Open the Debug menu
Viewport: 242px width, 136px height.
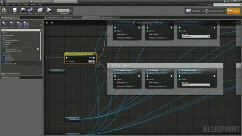tap(25, 5)
